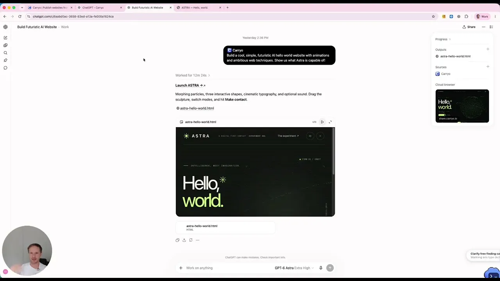The image size is (500, 281).
Task: Click the send arrow button
Action: pos(330,268)
